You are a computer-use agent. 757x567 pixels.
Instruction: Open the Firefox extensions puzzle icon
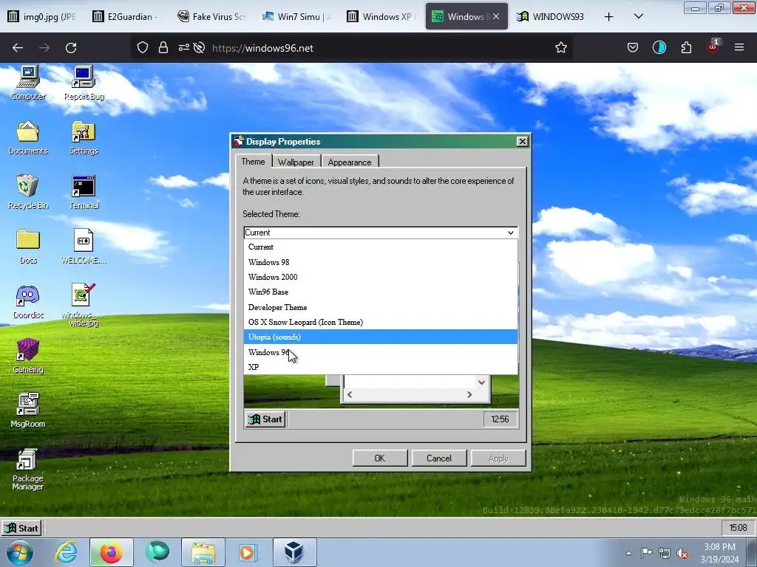click(686, 48)
